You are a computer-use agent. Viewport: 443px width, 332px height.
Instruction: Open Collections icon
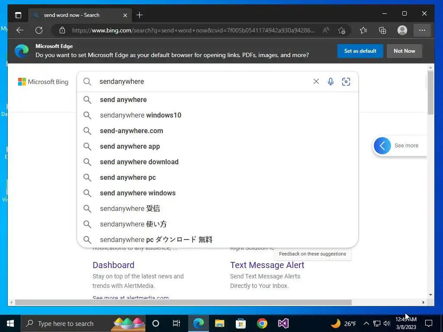(x=382, y=30)
